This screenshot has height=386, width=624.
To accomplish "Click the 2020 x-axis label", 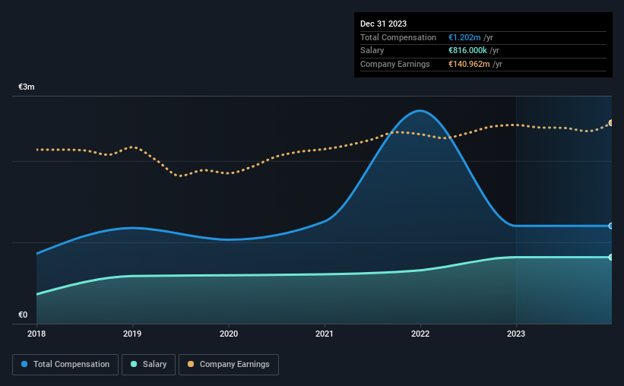I will click(x=229, y=334).
